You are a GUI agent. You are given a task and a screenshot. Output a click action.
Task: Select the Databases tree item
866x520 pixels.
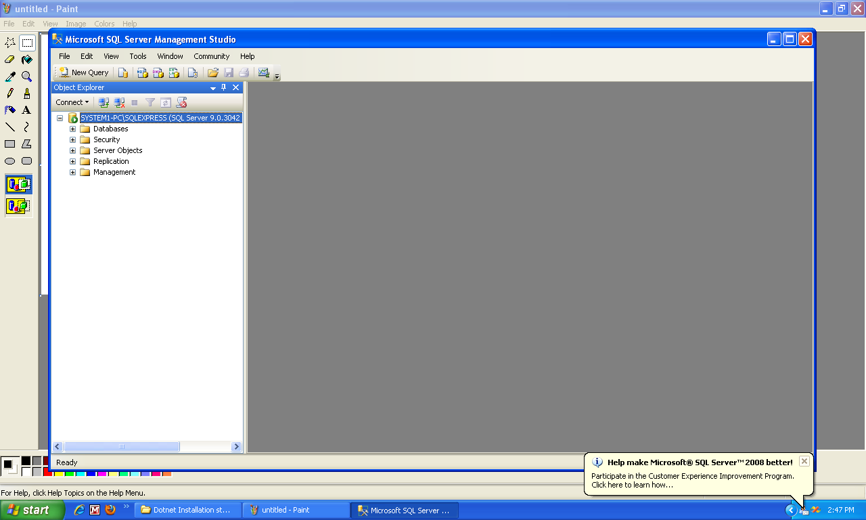110,129
